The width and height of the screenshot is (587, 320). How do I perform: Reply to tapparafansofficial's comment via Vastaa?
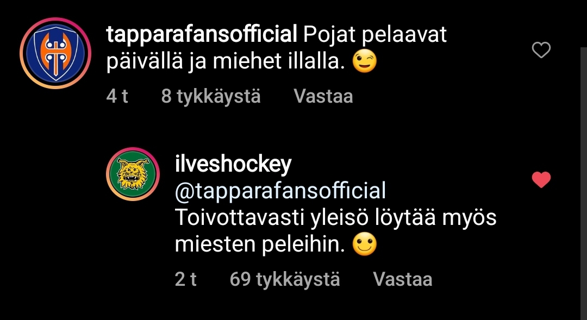(x=323, y=97)
